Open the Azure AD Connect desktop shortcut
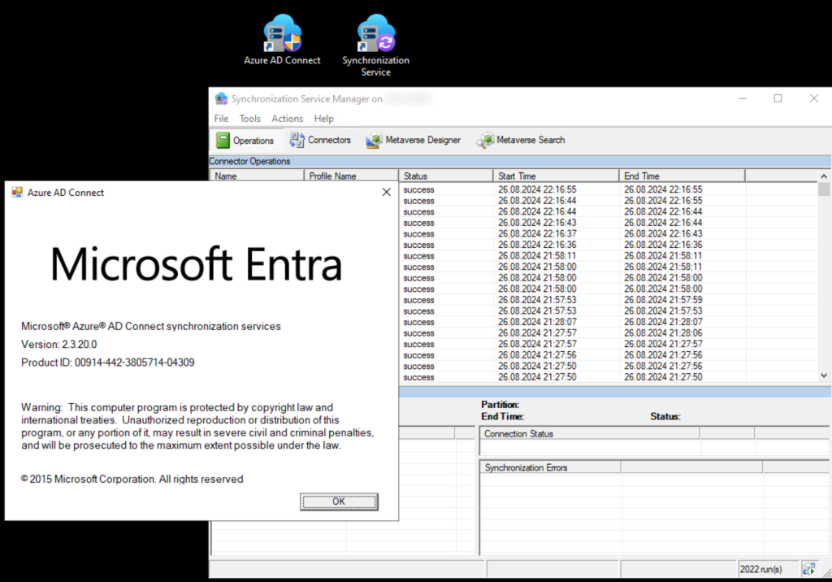Screen dimensions: 832x582 coord(282,41)
